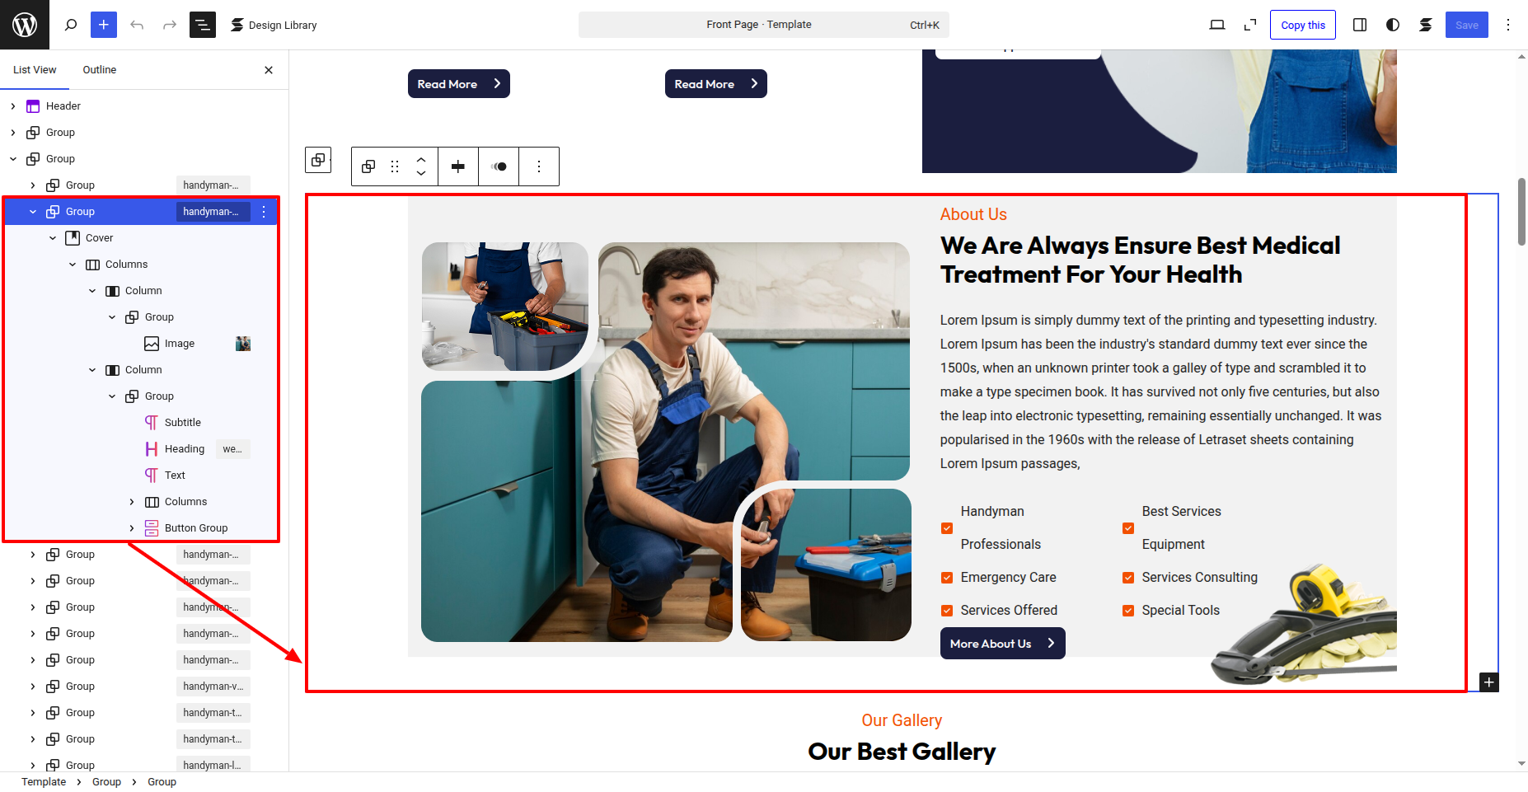
Task: Select the List View tab
Action: (35, 70)
